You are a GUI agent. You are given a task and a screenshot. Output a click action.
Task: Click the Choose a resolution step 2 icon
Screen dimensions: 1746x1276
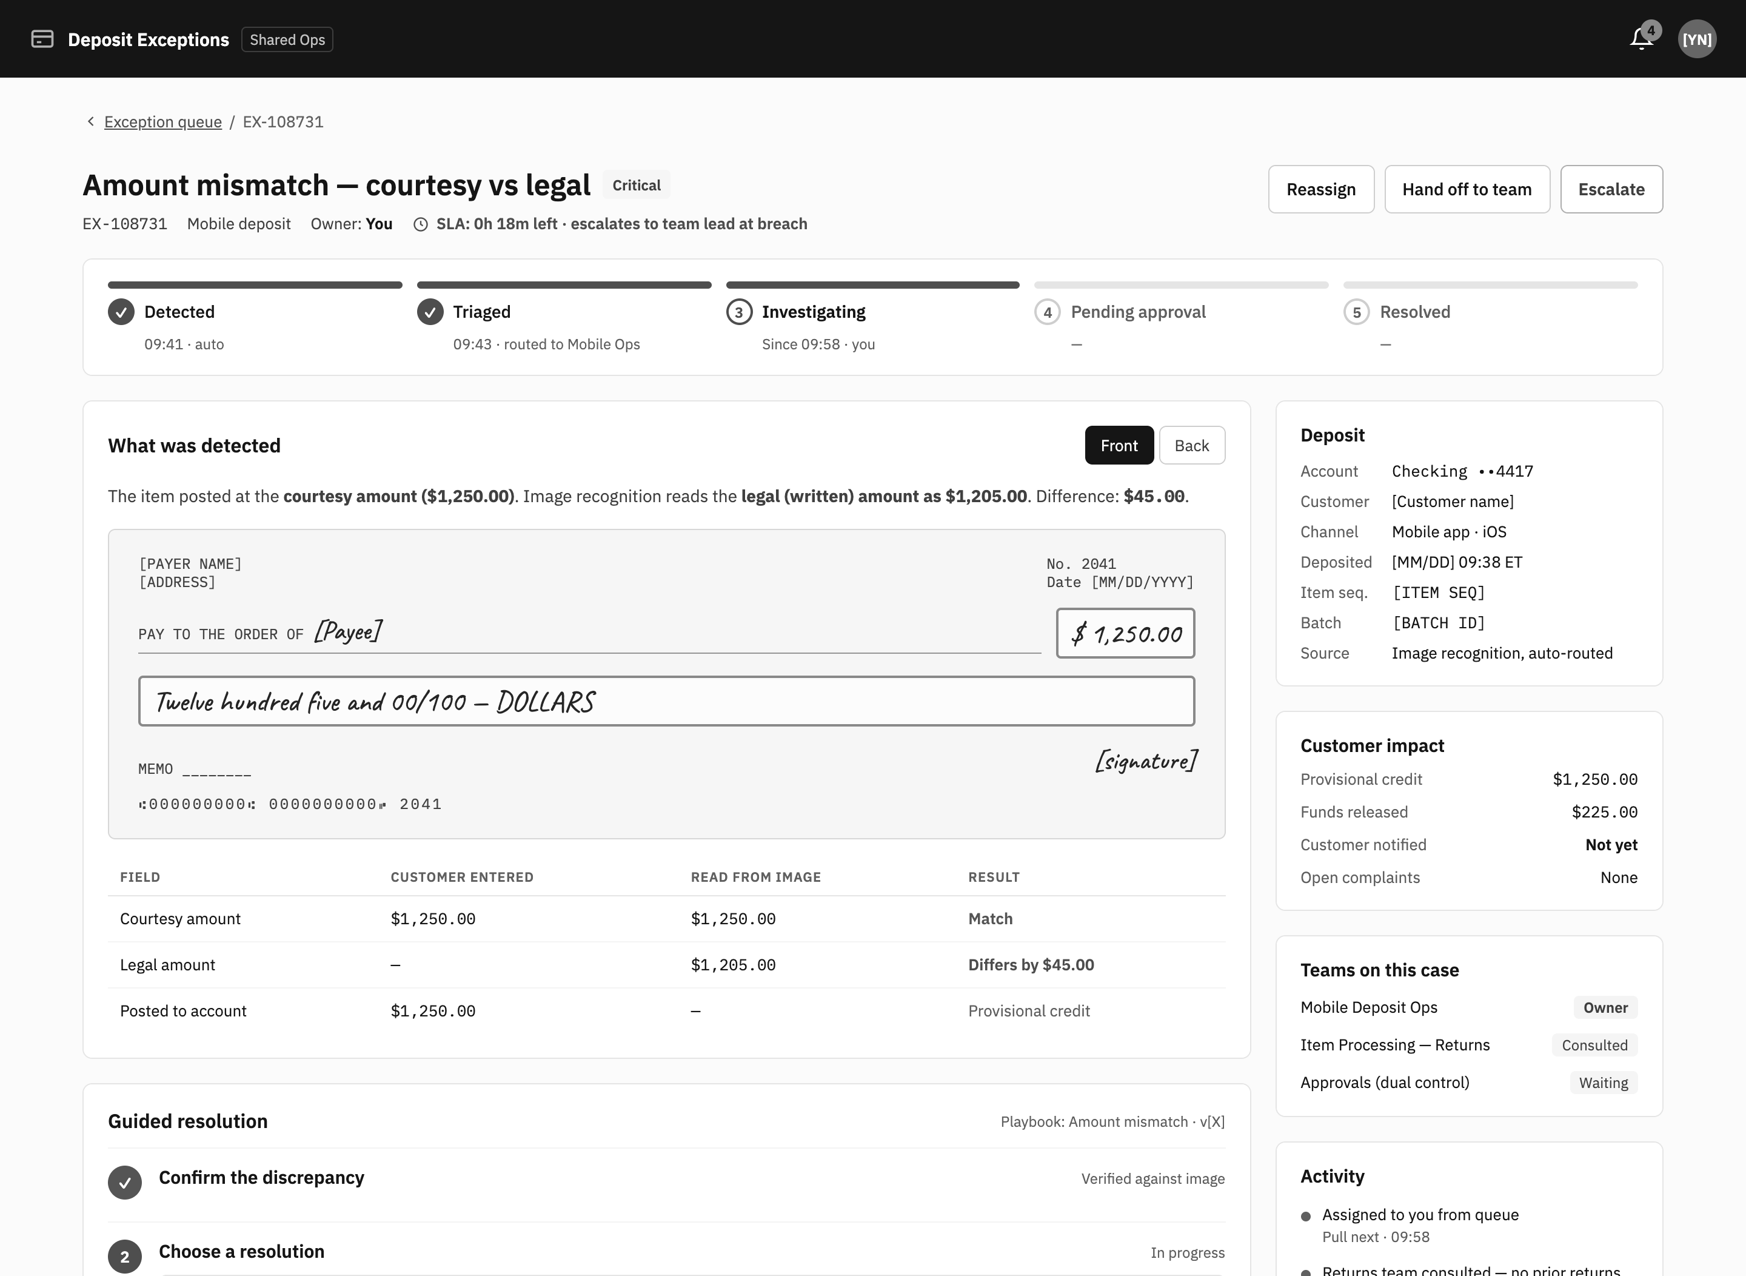[x=125, y=1256]
